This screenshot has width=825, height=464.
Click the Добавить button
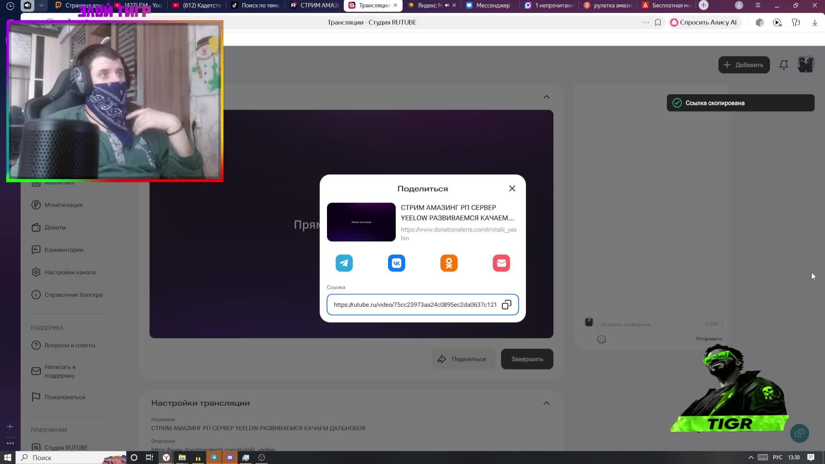pos(744,65)
